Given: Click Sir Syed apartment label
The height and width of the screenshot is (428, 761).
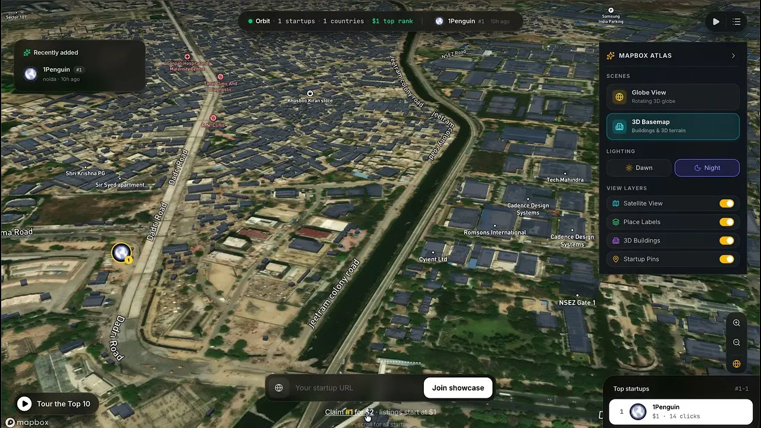Looking at the screenshot, I should tap(120, 185).
